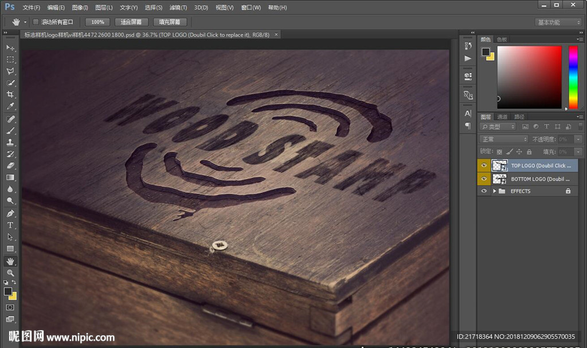Open the 填充 fill dropdown arrow

coord(578,152)
